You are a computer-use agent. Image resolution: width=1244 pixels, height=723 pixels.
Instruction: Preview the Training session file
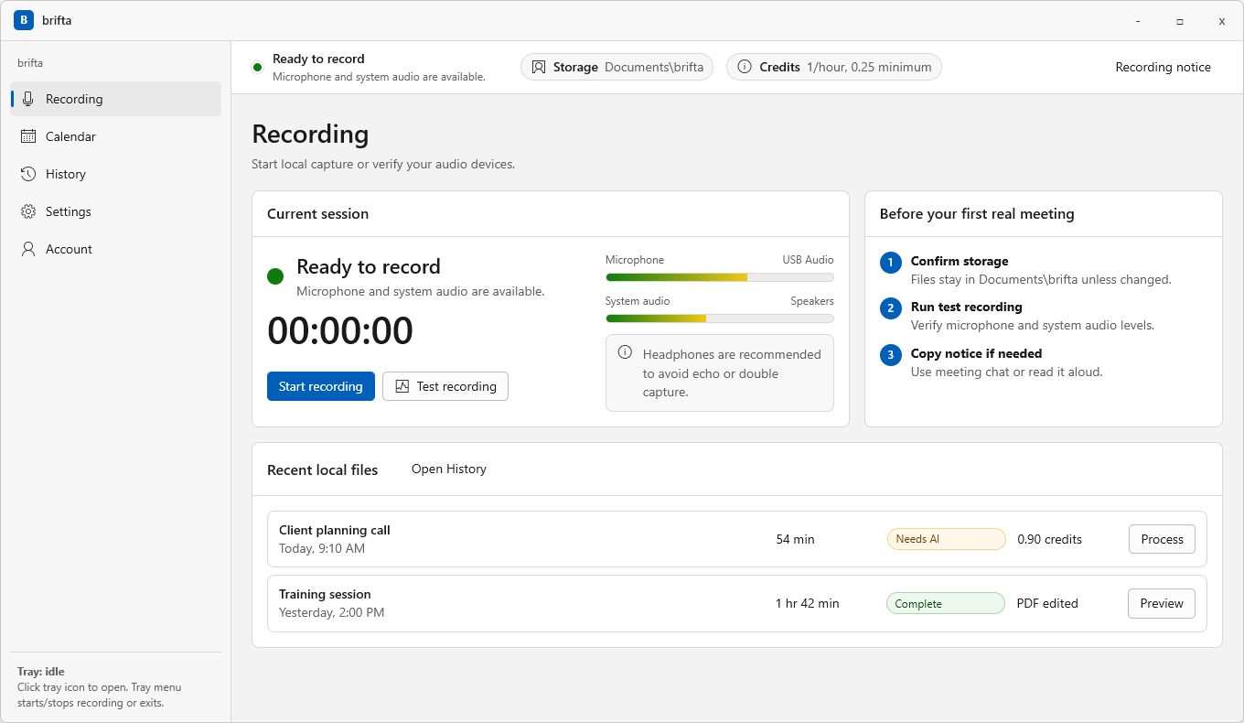pyautogui.click(x=1162, y=603)
